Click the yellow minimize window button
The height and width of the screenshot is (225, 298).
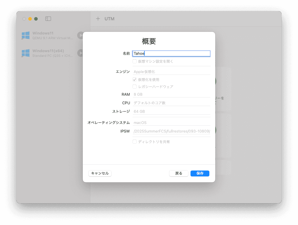tap(30, 19)
